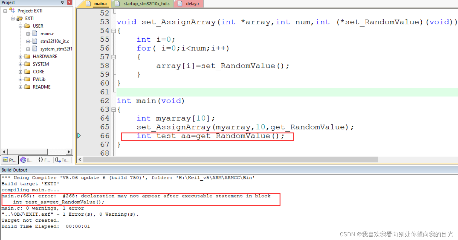Open the Templates tab at panel bottom
458x240 pixels.
(x=63, y=160)
